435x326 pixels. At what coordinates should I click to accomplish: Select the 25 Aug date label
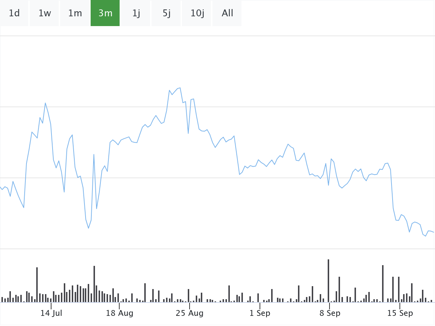point(189,313)
